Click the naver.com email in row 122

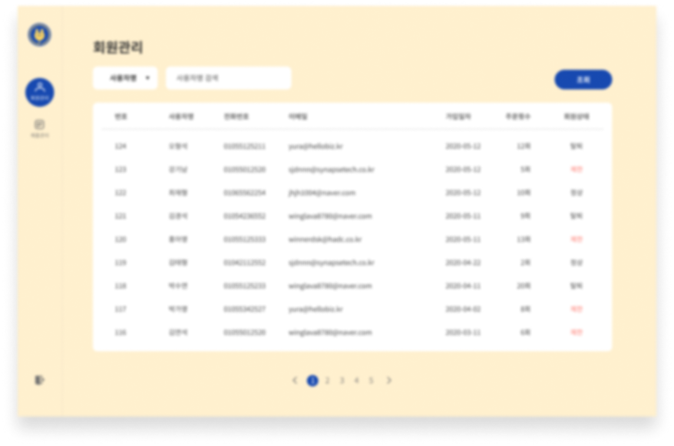322,193
